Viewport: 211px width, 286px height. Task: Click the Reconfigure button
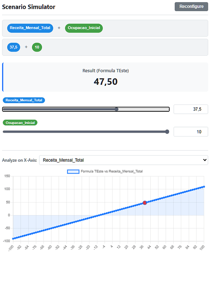[x=191, y=6]
